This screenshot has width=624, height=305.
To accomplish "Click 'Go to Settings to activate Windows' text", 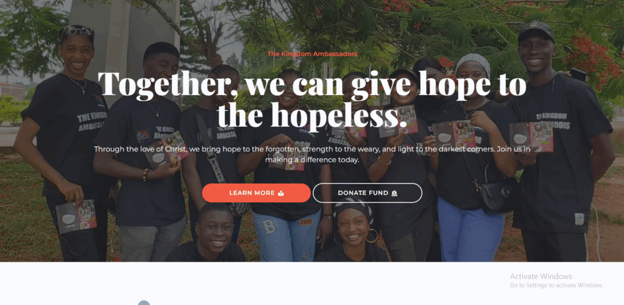I will pos(556,285).
